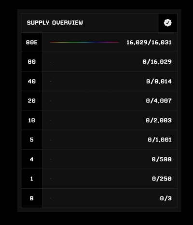This screenshot has width=193, height=225.
Task: Select the 5 tier label
Action: [x=32, y=140]
